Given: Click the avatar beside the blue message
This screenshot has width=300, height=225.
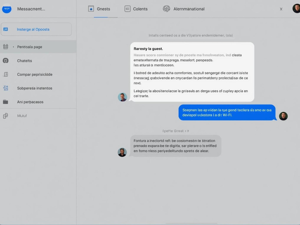Looking at the screenshot, I should coord(283,116).
